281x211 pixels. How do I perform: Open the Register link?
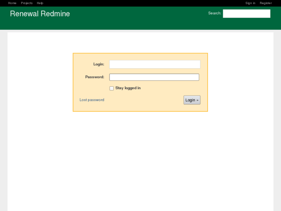(266, 3)
